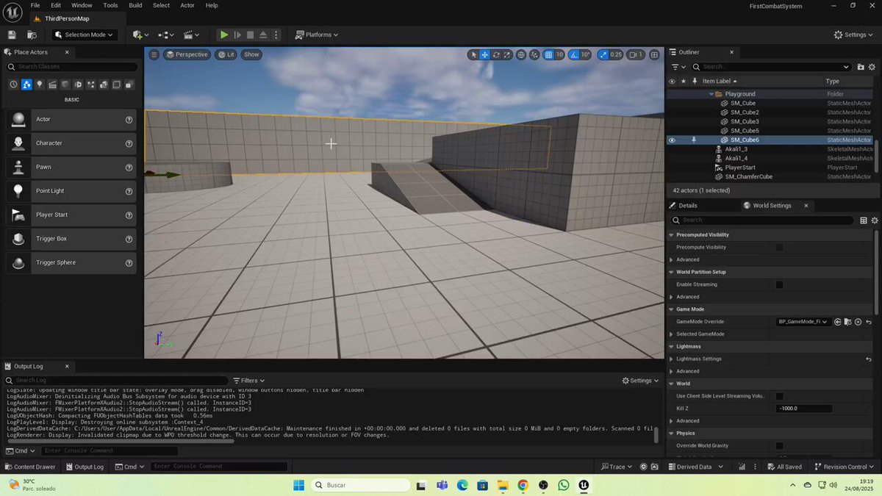882x496 pixels.
Task: Toggle the pin on SM_Cube6 row
Action: (692, 140)
